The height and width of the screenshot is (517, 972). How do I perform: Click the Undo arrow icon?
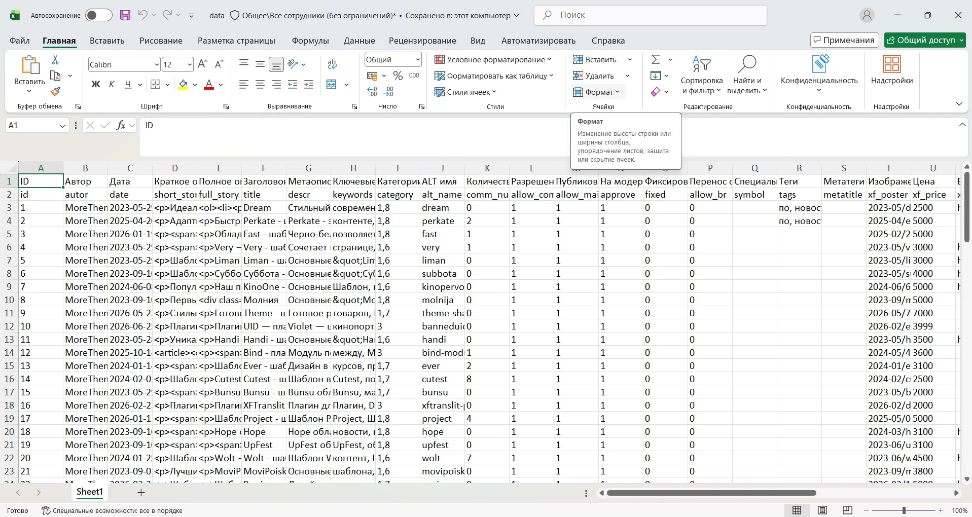tap(142, 15)
